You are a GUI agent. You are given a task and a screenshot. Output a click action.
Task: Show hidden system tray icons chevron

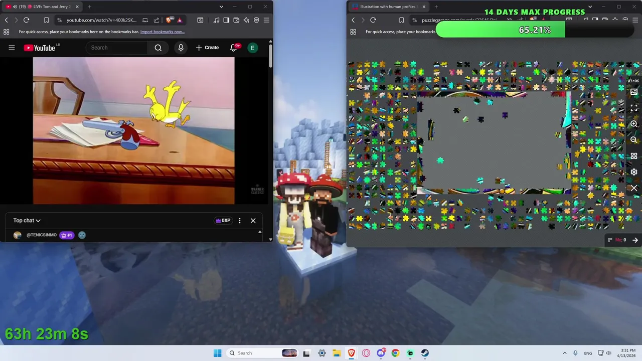tap(564, 353)
